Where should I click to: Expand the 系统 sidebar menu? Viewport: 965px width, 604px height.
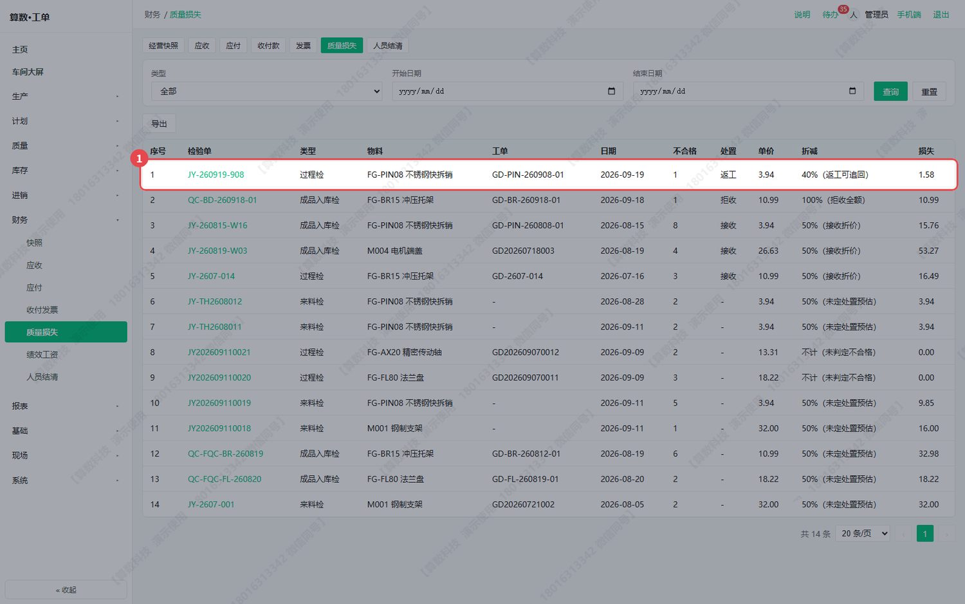(66, 480)
